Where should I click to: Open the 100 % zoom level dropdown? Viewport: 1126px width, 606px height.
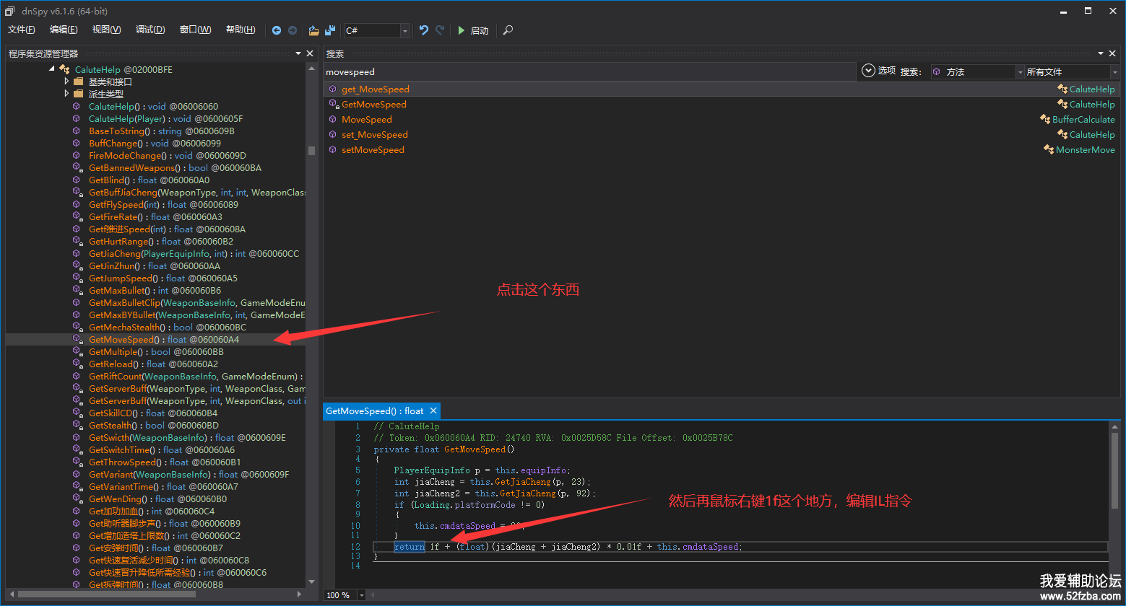(362, 595)
